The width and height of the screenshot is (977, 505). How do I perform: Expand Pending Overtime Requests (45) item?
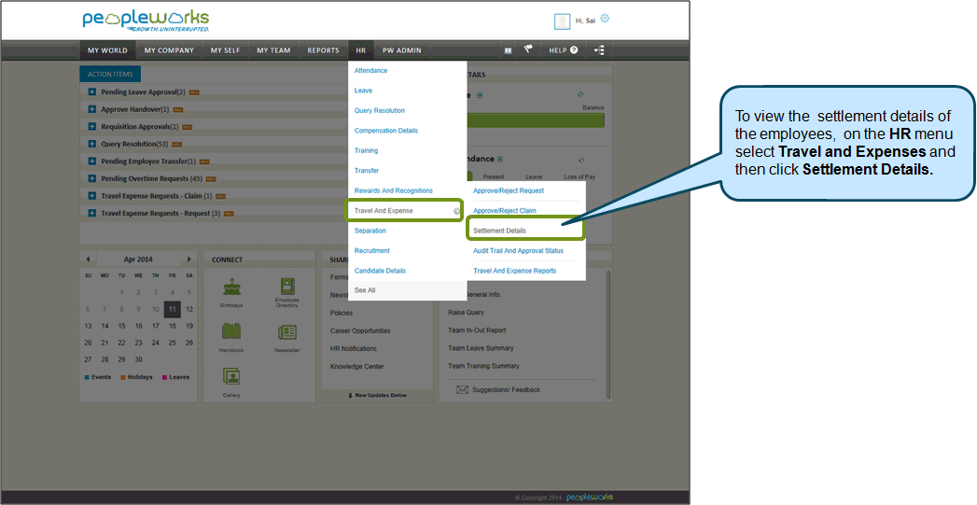coord(91,179)
